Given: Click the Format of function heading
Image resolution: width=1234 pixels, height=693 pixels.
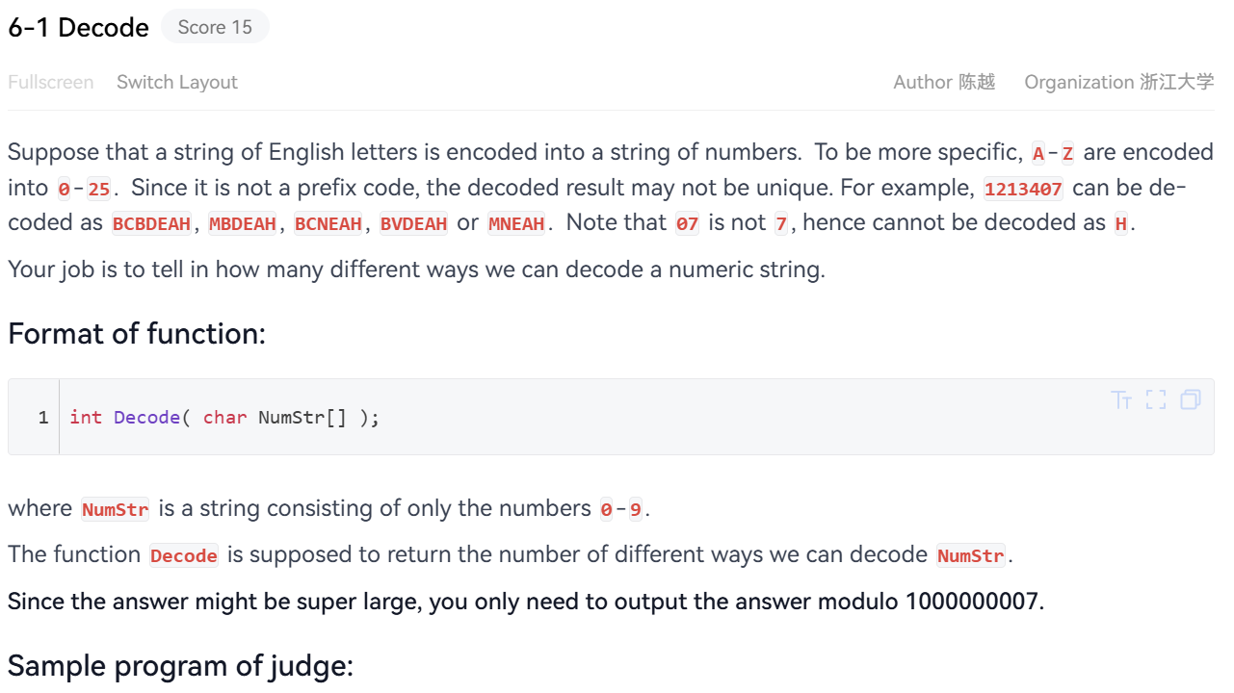Looking at the screenshot, I should pyautogui.click(x=137, y=334).
